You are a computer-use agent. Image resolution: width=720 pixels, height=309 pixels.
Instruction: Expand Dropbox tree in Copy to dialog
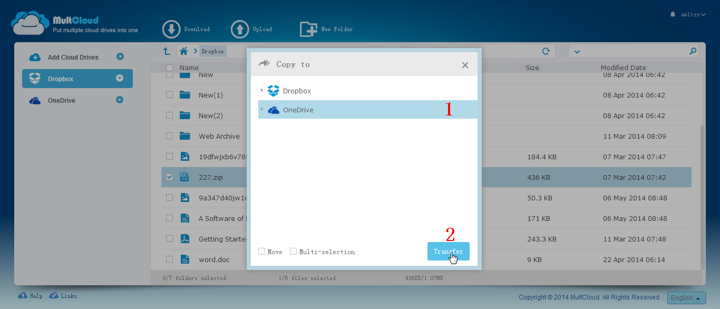[262, 90]
